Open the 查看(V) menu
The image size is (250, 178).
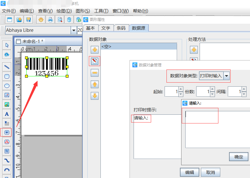[45, 11]
